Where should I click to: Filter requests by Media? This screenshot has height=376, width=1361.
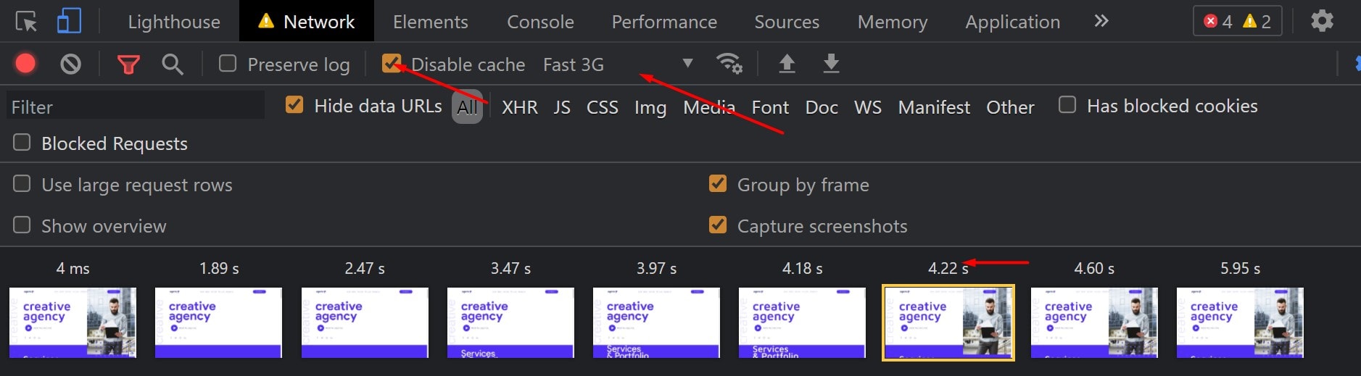(709, 107)
